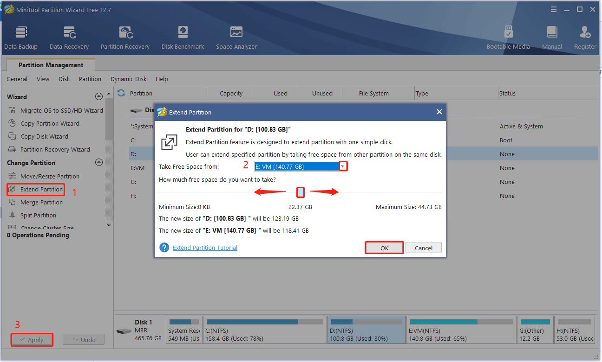Select the System Reserved partition block
This screenshot has width=602, height=362.
point(184,330)
